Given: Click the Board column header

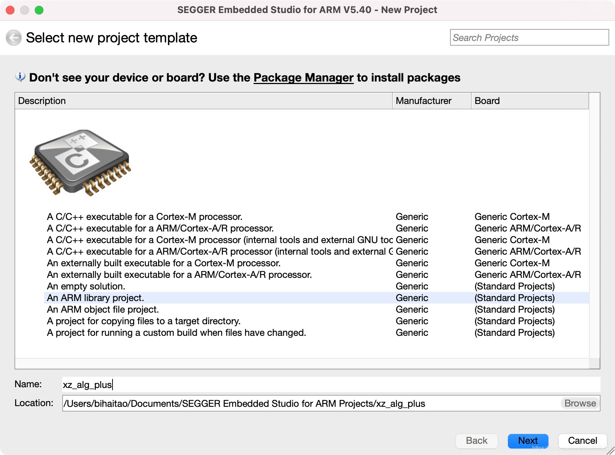Looking at the screenshot, I should pos(487,101).
